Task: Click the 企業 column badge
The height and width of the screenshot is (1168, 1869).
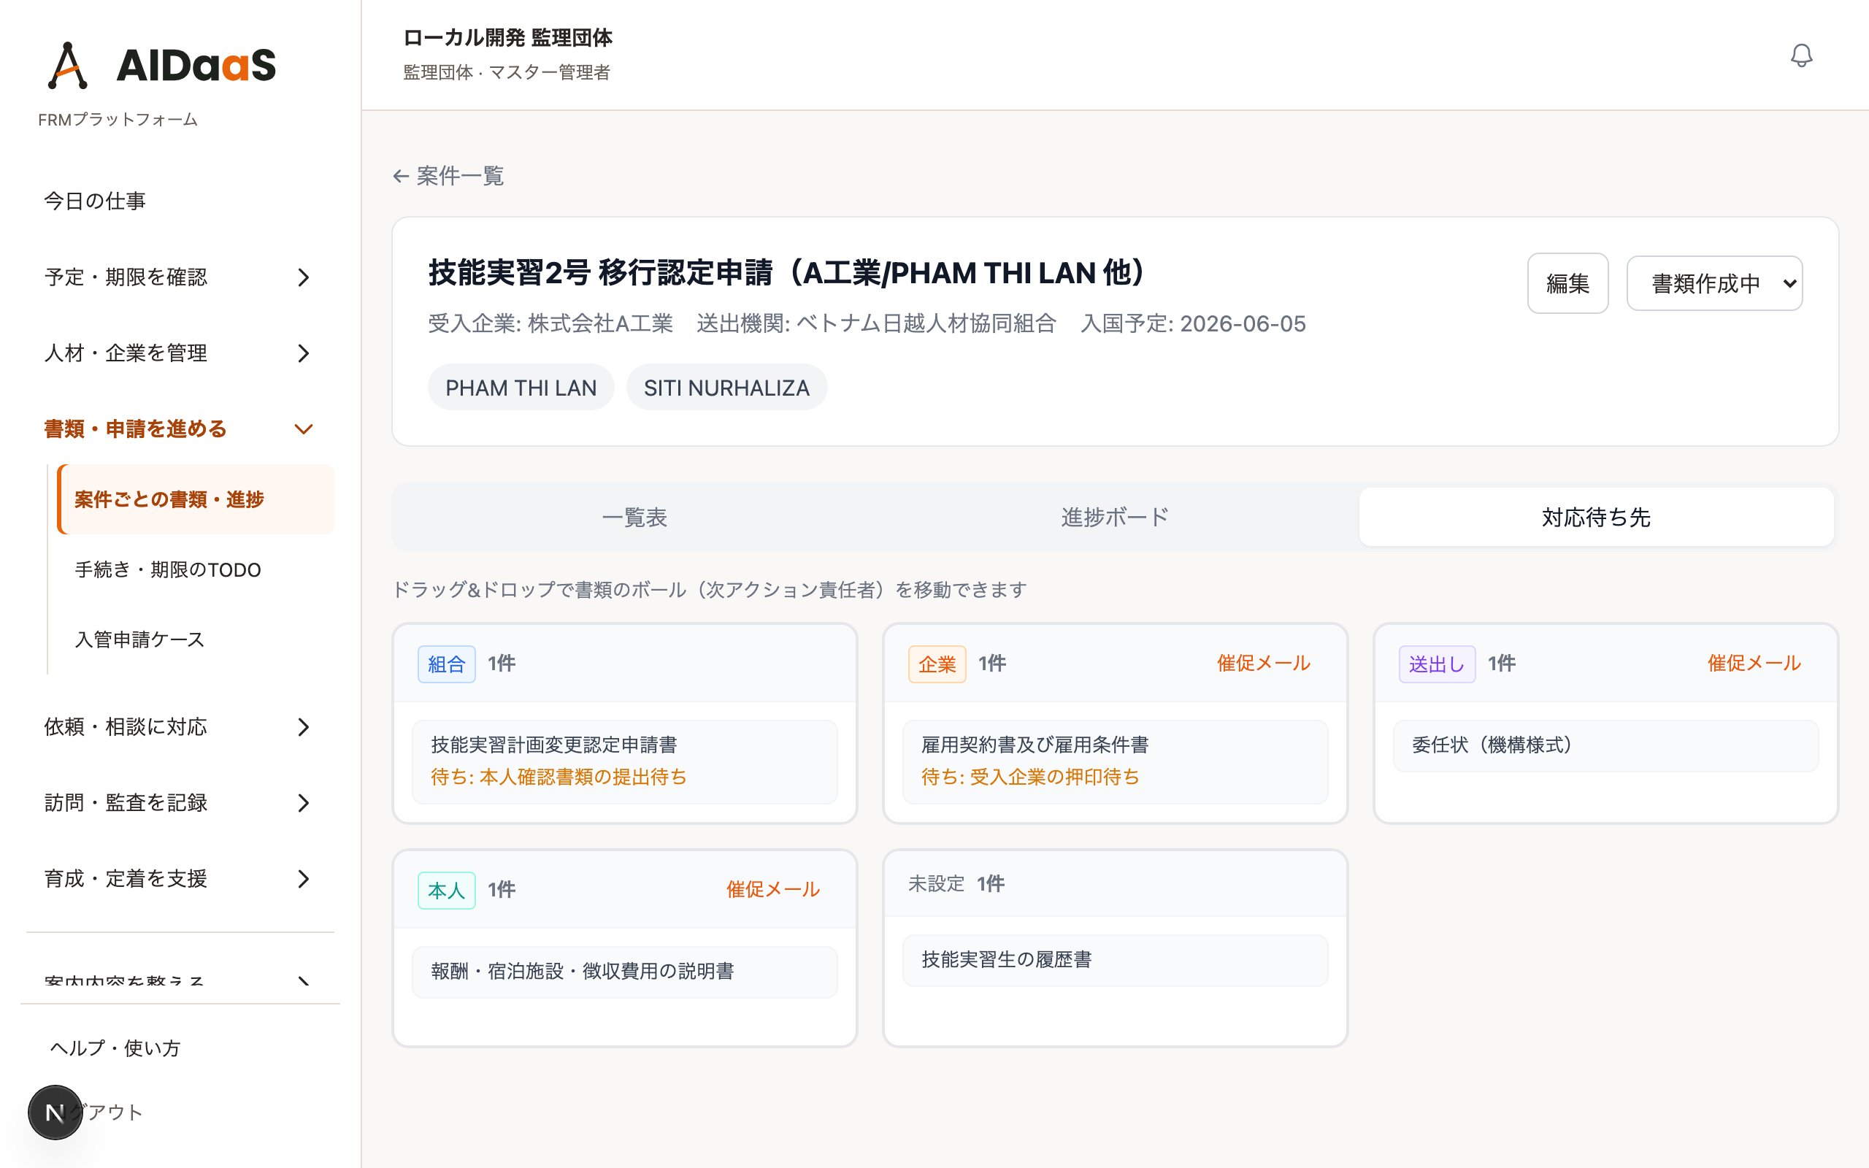Action: pos(937,664)
